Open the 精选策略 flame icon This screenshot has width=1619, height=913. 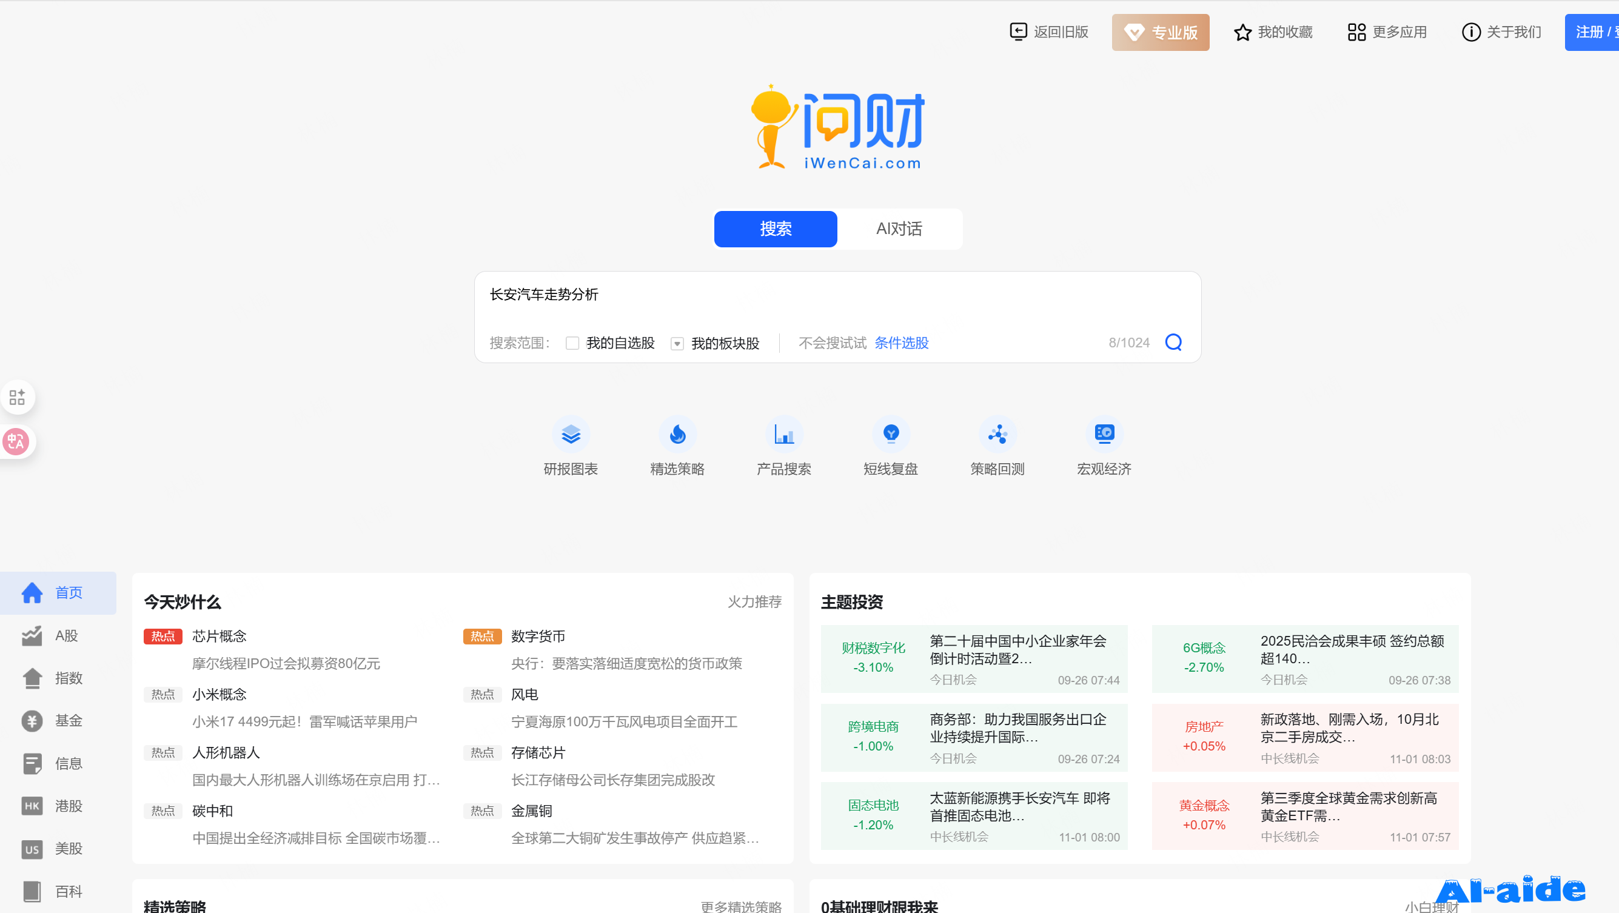[677, 433]
